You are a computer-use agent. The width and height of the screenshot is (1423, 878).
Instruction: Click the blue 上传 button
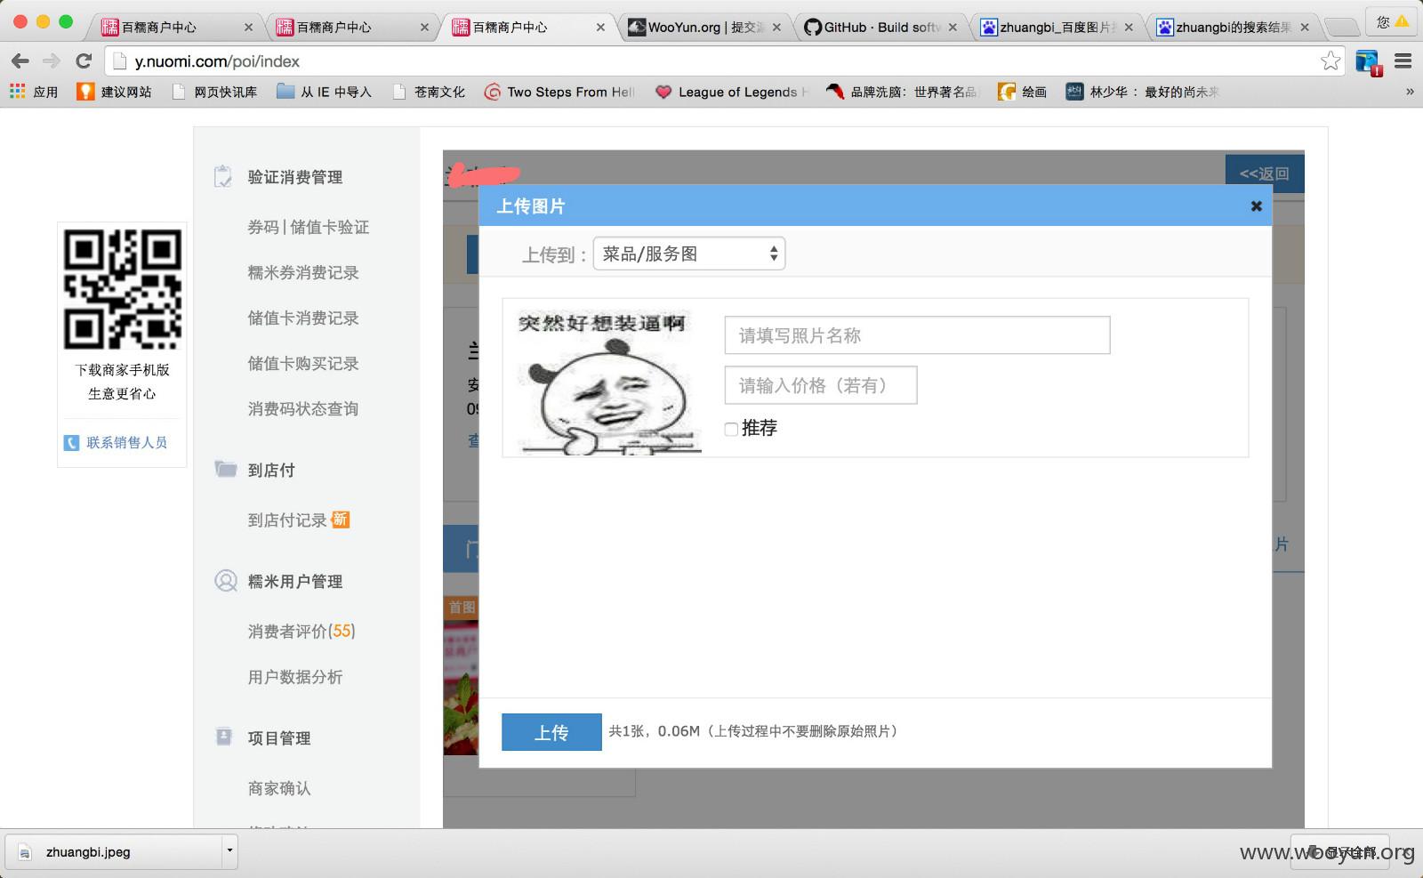[x=551, y=732]
